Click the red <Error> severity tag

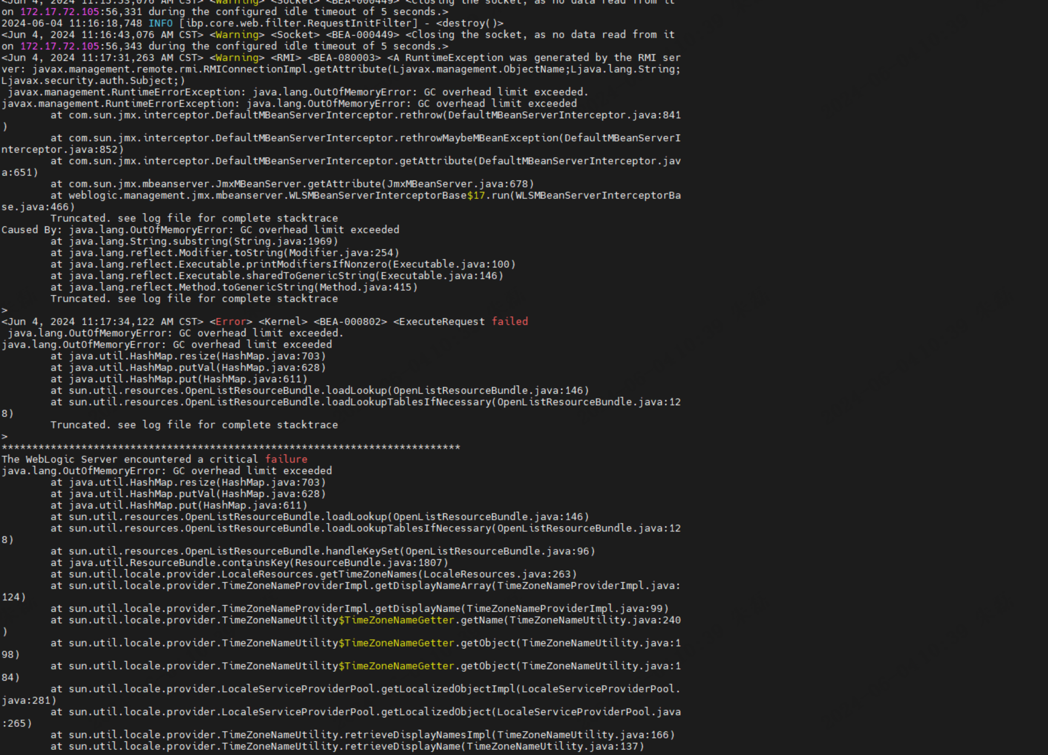(x=231, y=322)
